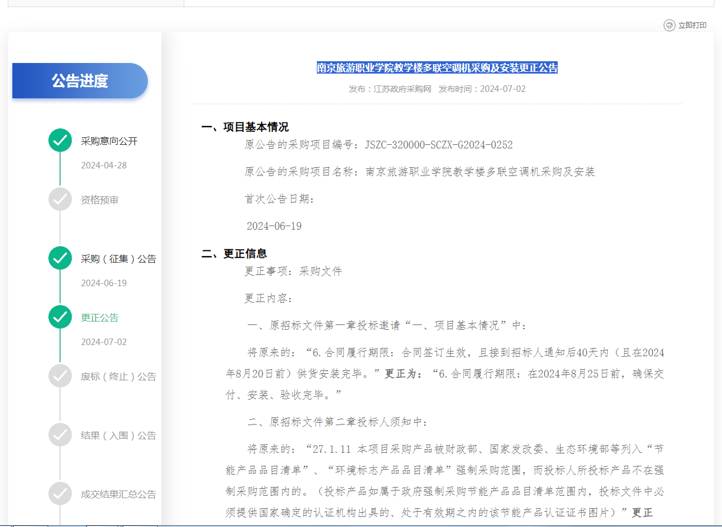Screen dimensions: 722x527
Task: Click the label 更正内容：
Action: tap(269, 299)
